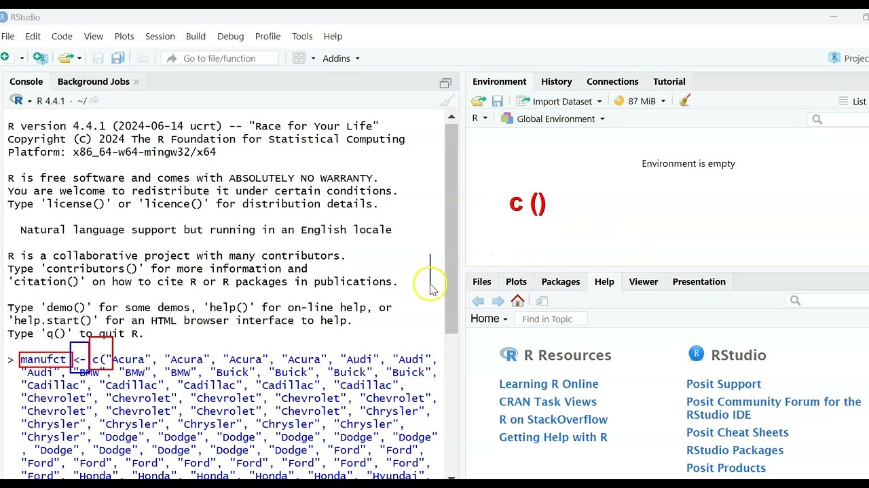Click the Load workspace icon
Screen dimensions: 869x488
click(x=479, y=101)
